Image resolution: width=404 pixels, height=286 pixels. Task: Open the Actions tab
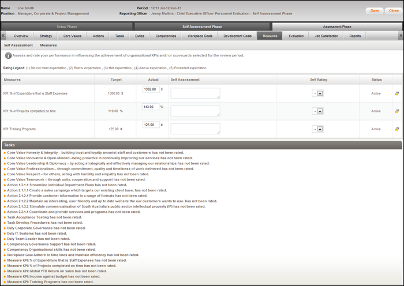98,36
